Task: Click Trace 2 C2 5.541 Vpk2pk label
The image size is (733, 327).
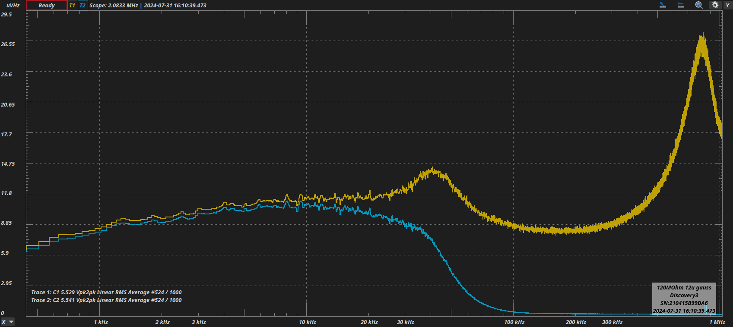Action: [106, 300]
